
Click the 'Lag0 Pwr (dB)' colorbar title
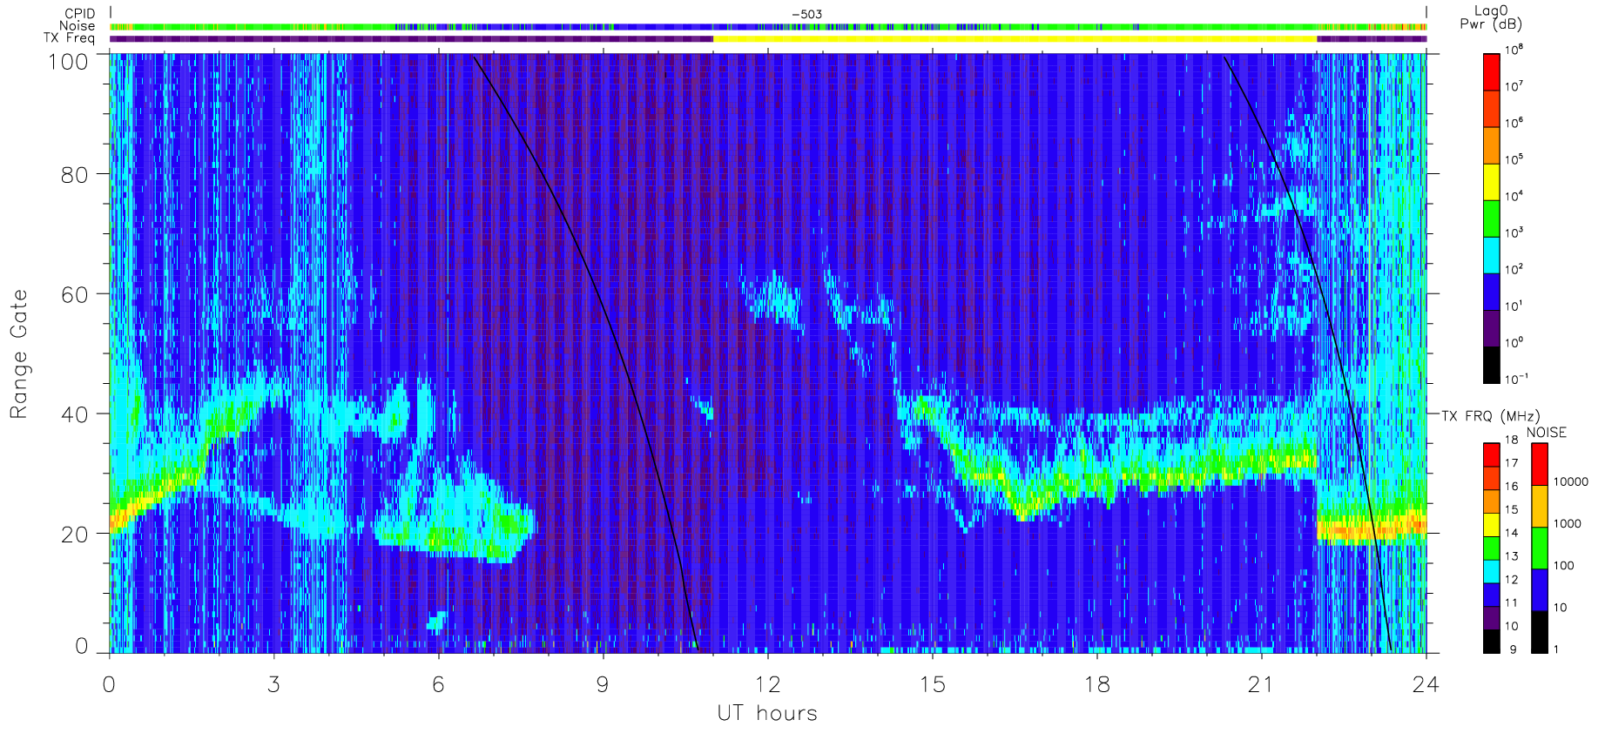tap(1491, 17)
